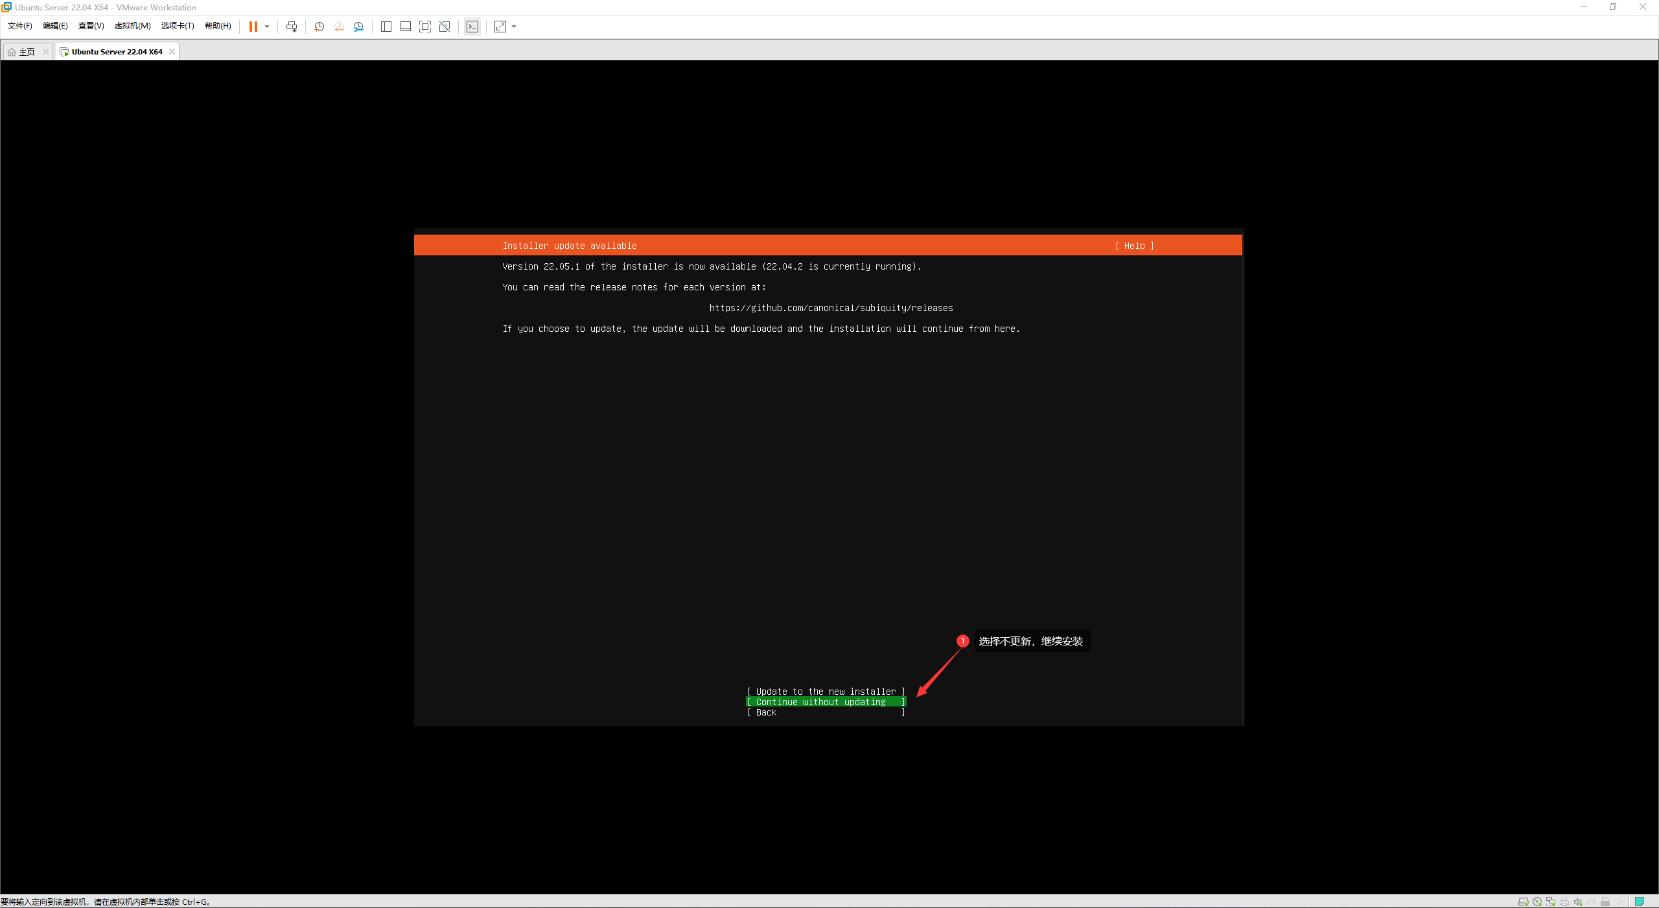Switch to Unity mode icon
The width and height of the screenshot is (1659, 908).
click(445, 27)
